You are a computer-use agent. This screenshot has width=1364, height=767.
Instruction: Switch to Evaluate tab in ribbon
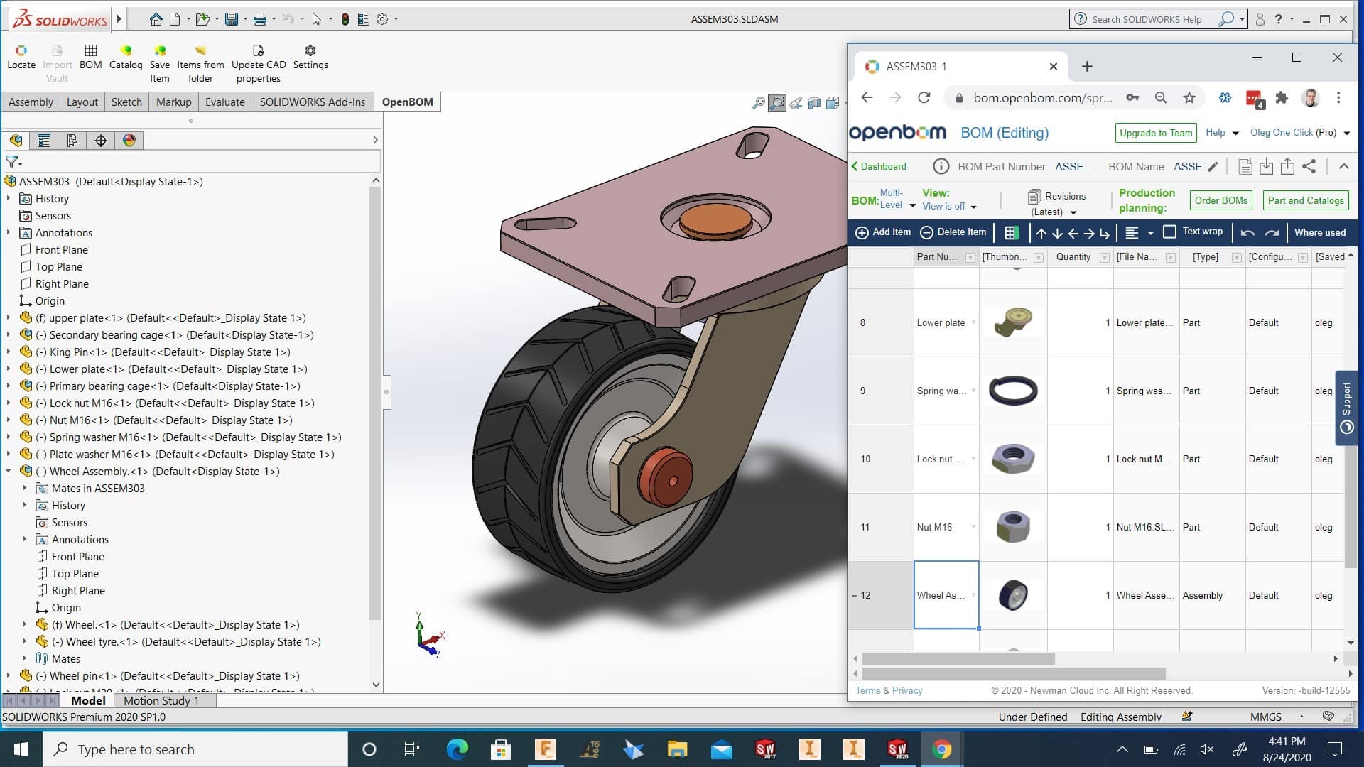click(x=224, y=101)
